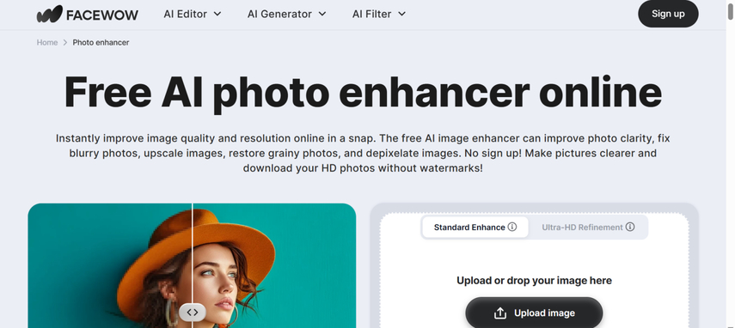Open the AI Editor dropdown menu
735x328 pixels.
(x=193, y=14)
